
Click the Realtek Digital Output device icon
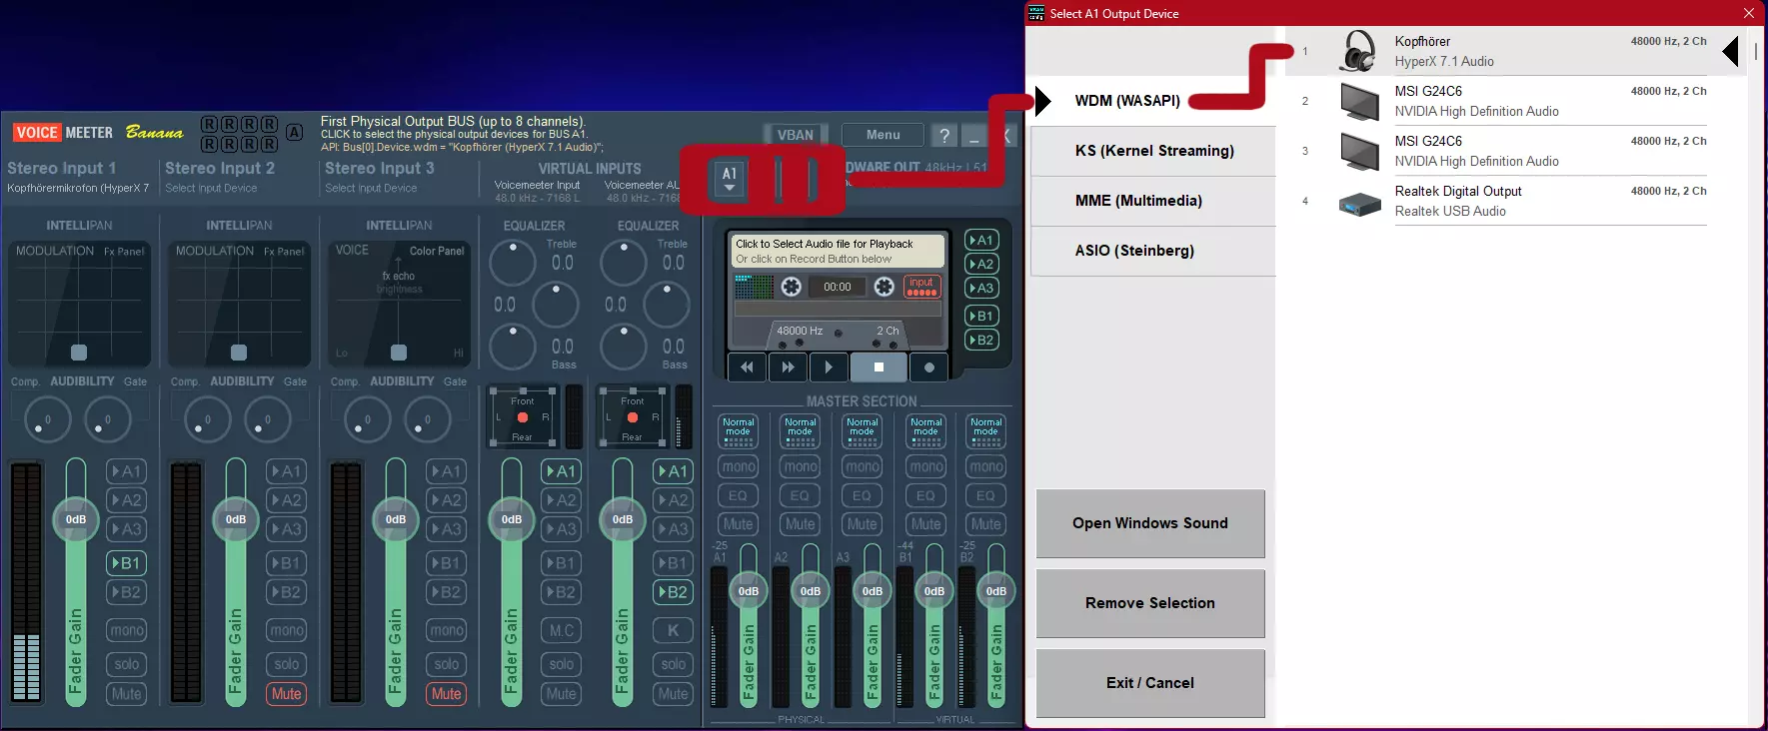(1359, 204)
